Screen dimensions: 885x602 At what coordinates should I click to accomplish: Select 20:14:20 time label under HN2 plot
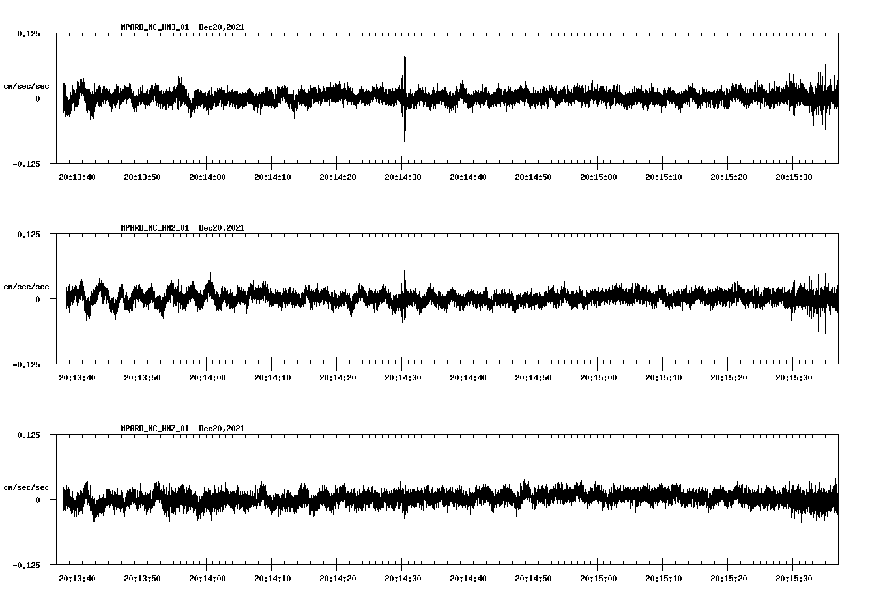coord(338,377)
